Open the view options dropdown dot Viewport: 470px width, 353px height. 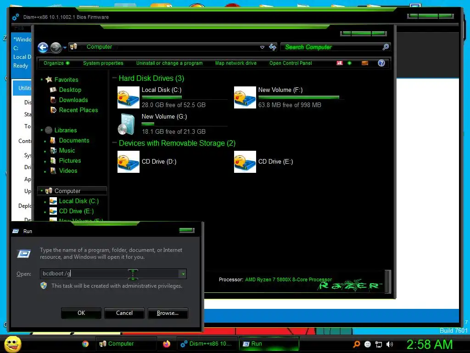point(349,63)
